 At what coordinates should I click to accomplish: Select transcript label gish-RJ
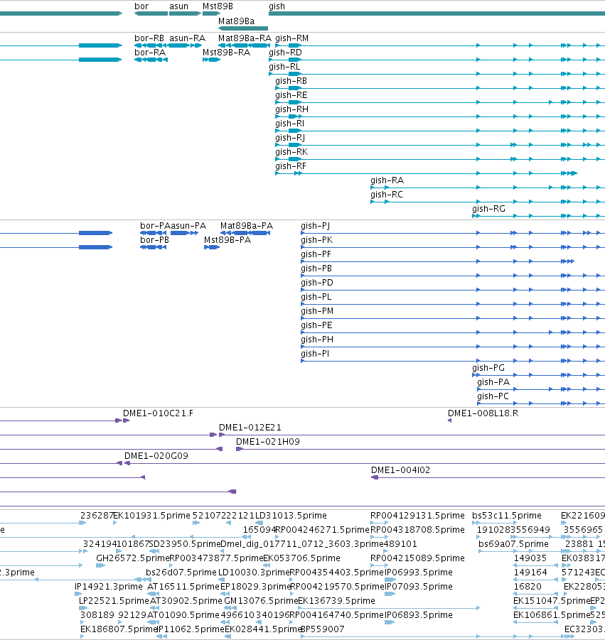pos(290,138)
